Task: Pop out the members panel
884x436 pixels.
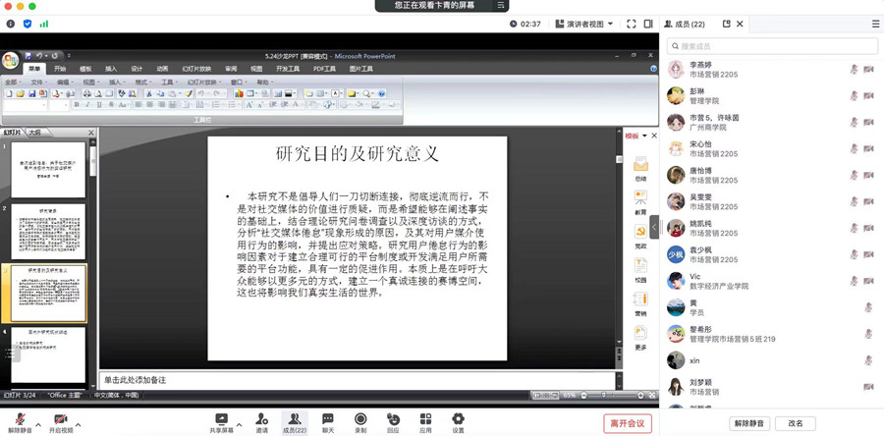Action: (x=727, y=24)
